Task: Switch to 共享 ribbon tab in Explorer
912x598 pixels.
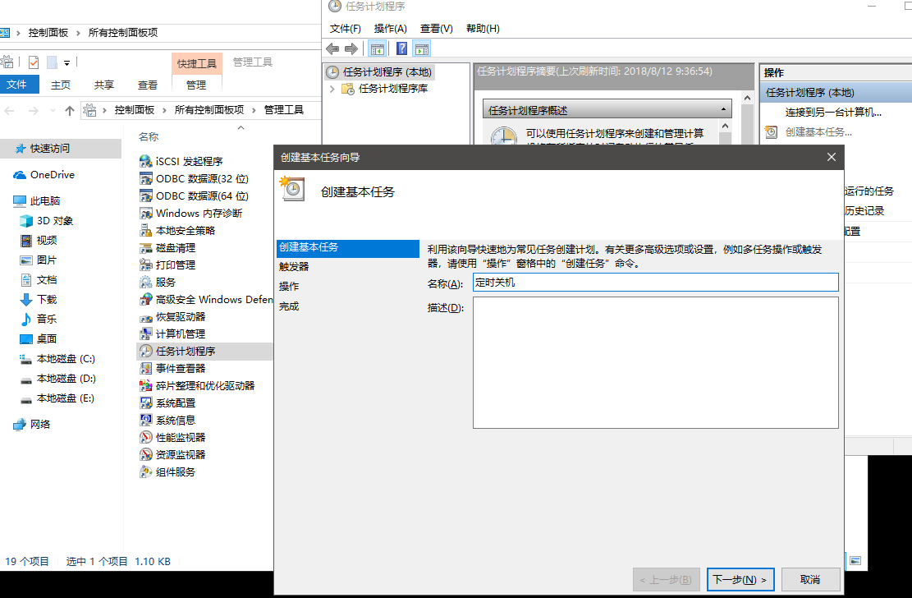Action: [x=104, y=85]
